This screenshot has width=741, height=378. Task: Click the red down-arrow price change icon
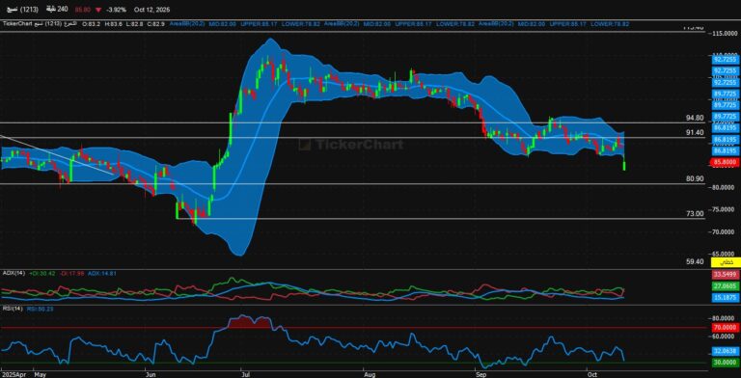(x=97, y=10)
